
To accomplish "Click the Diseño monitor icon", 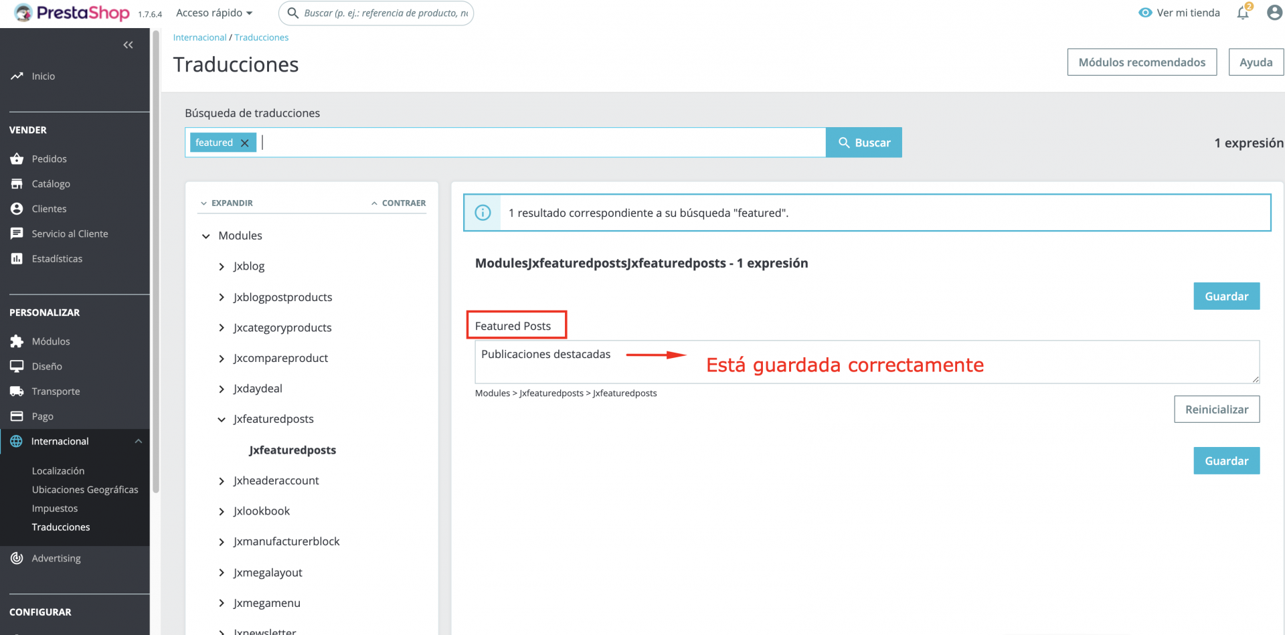I will click(x=17, y=366).
